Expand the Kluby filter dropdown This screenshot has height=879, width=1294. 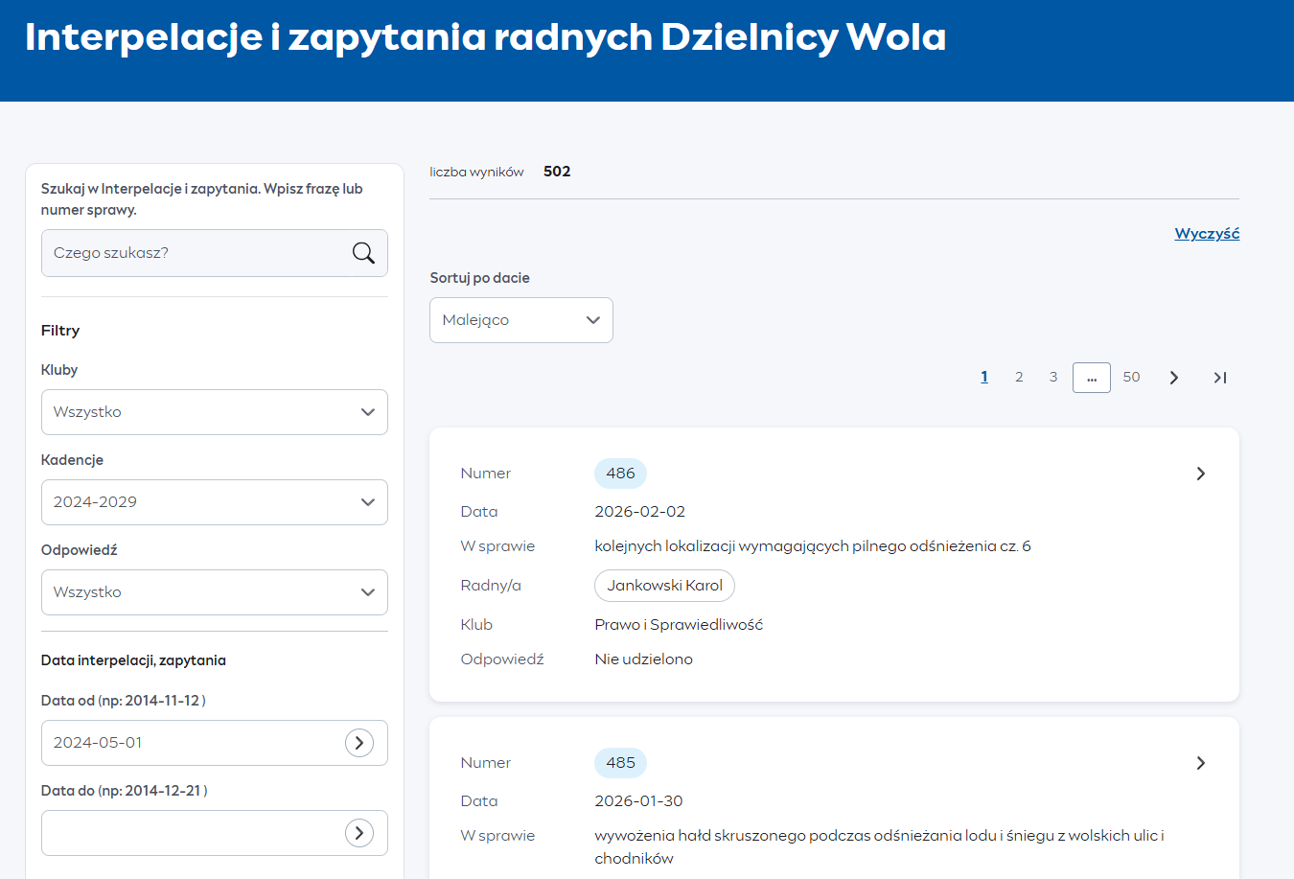point(214,412)
